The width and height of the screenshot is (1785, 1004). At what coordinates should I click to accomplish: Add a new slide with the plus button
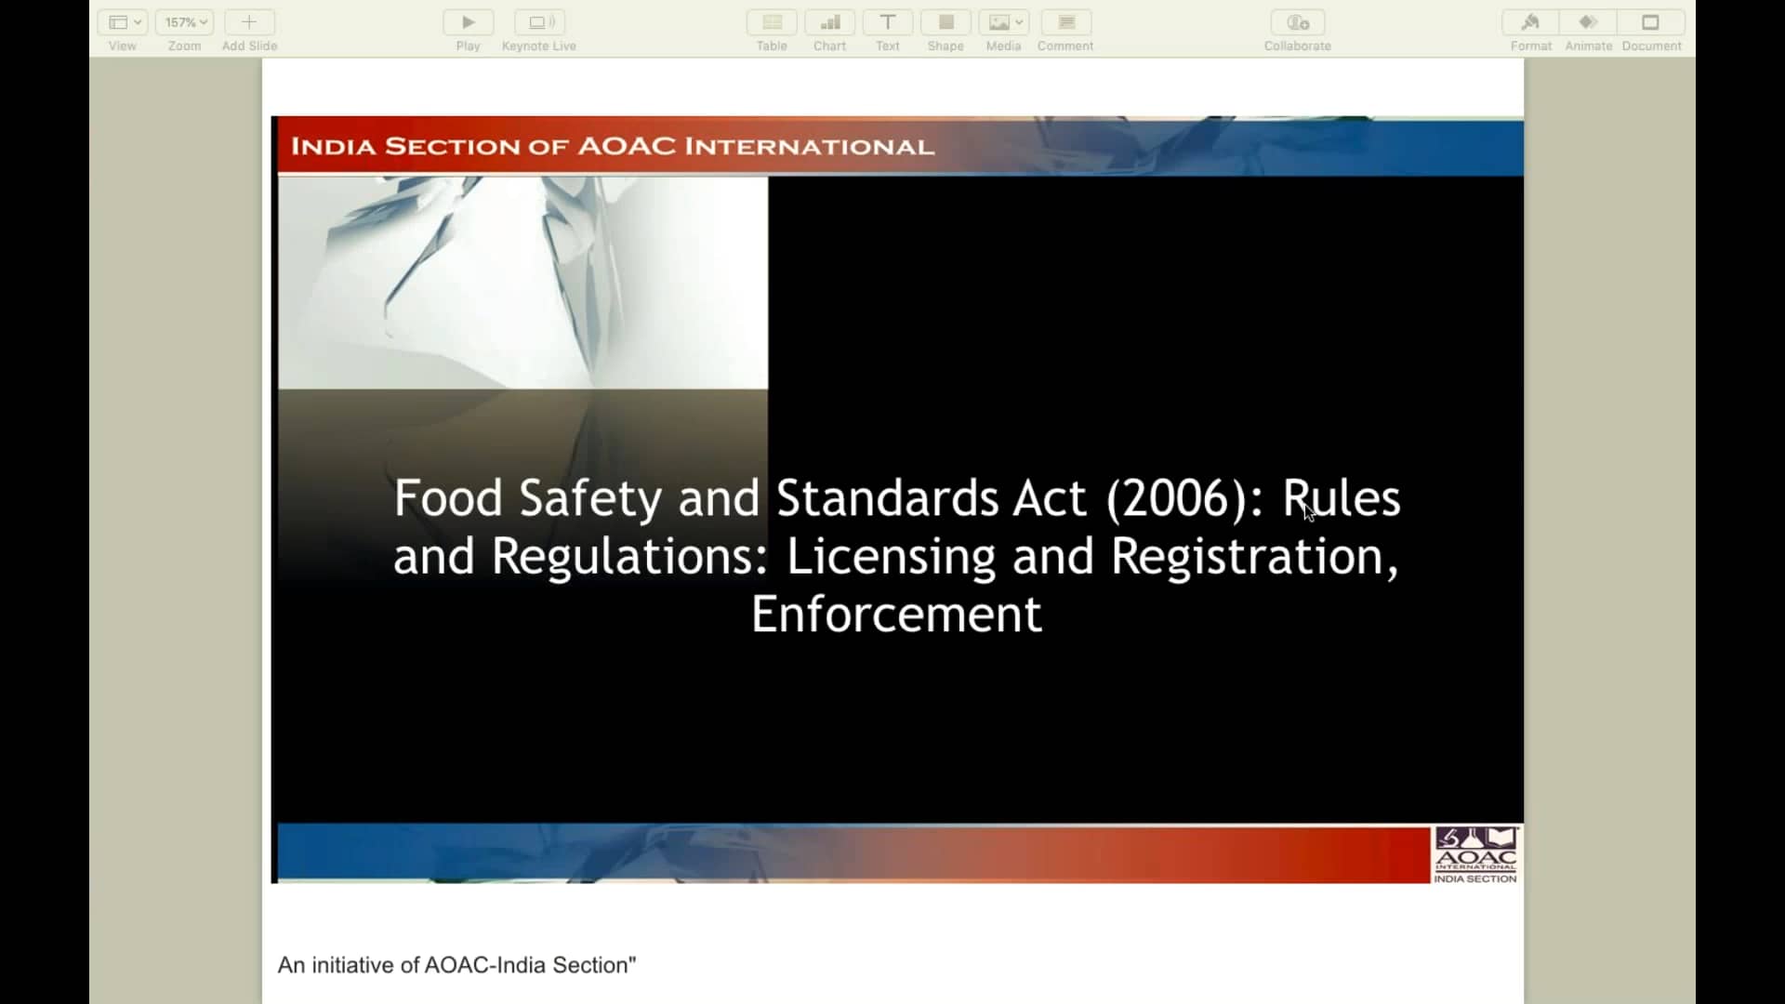coord(249,22)
